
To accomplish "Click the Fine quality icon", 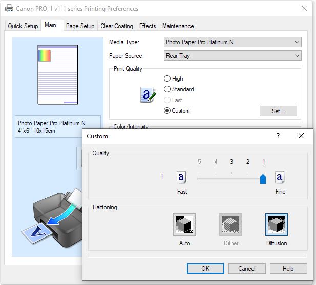I will [x=280, y=177].
